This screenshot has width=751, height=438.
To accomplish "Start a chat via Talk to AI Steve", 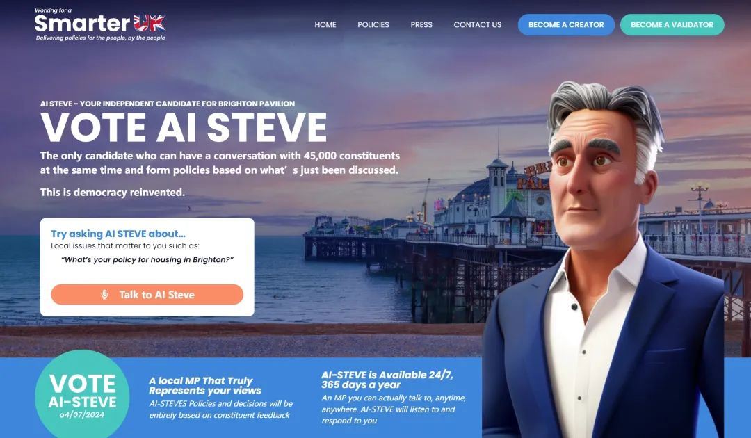I will (x=147, y=294).
